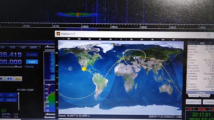Click the ISS title of the info panel
214x120 pixels.
click(202, 43)
